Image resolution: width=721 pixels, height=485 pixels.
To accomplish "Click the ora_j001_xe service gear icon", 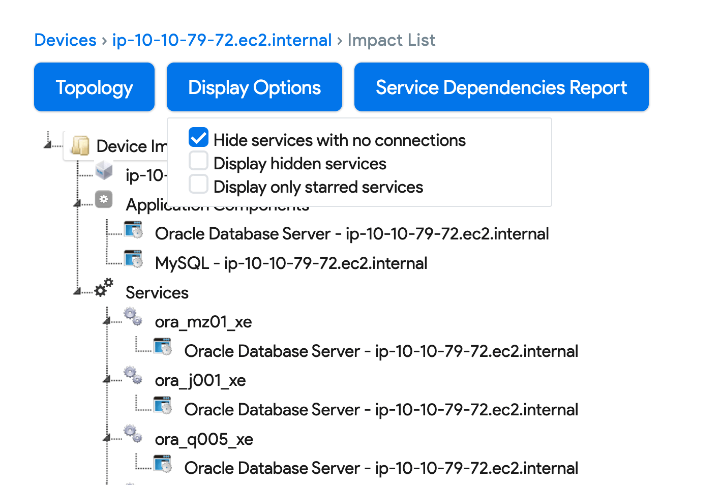I will tap(133, 375).
